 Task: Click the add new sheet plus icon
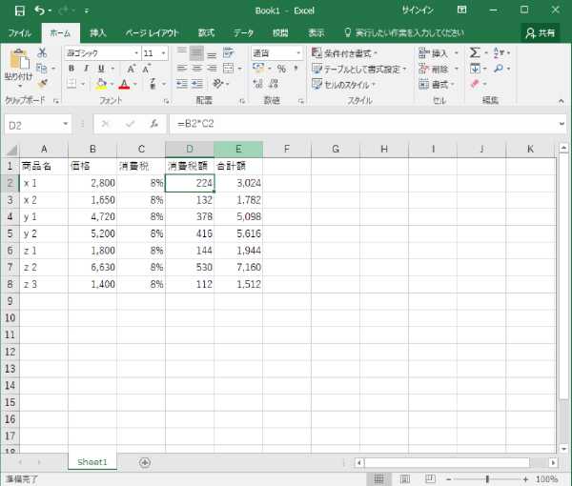pos(145,461)
